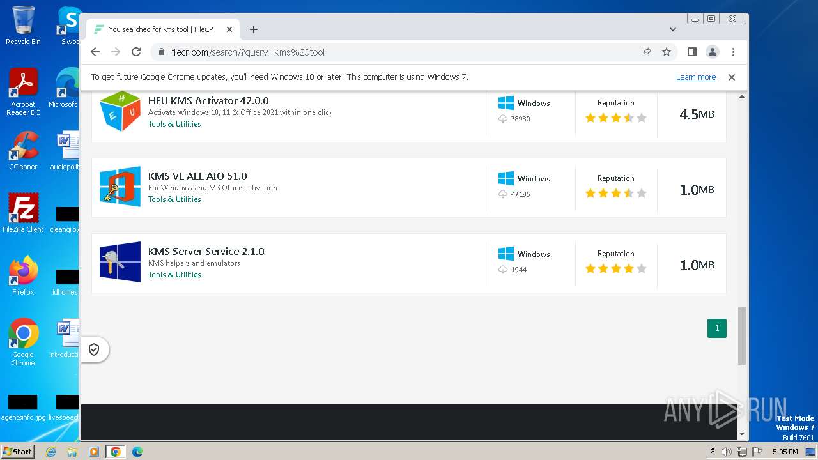Open Microsoft Edge from taskbar
This screenshot has width=818, height=460.
coord(137,452)
